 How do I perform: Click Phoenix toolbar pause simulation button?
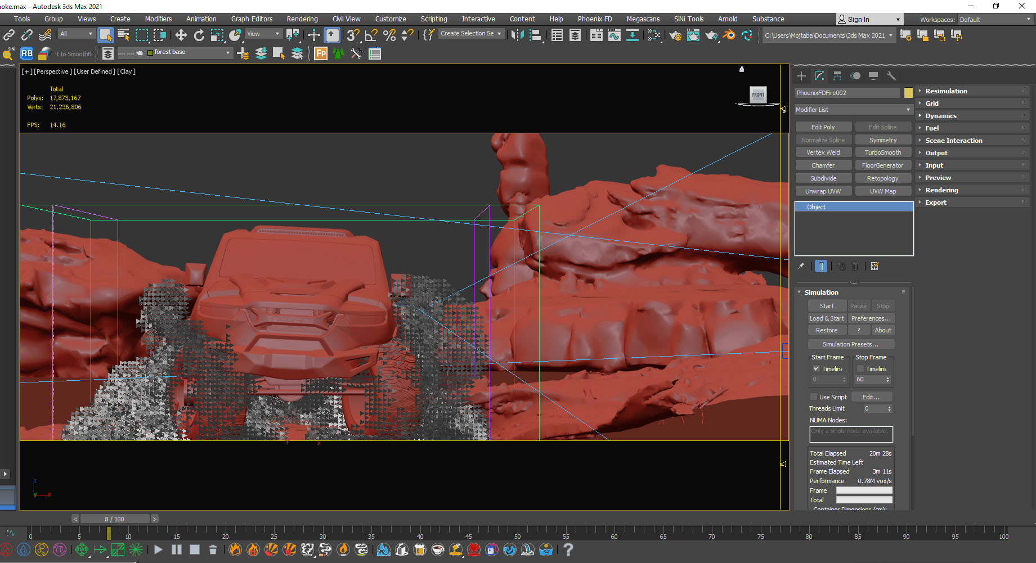176,550
